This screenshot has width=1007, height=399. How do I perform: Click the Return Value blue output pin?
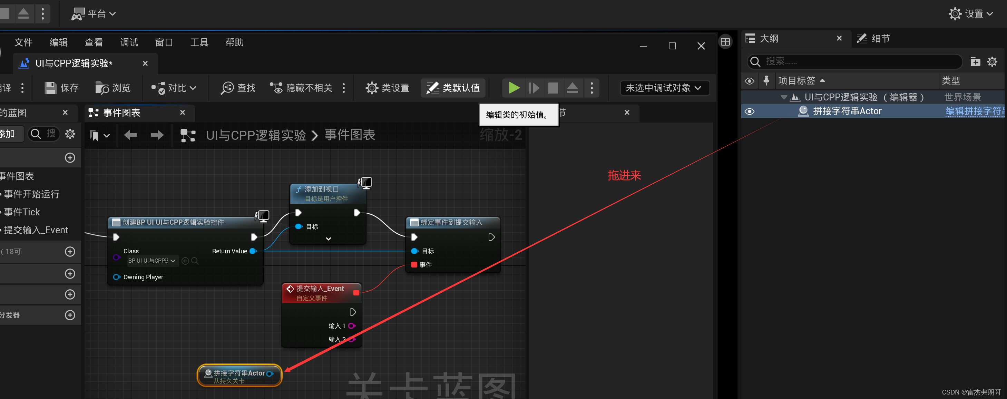[x=253, y=251]
